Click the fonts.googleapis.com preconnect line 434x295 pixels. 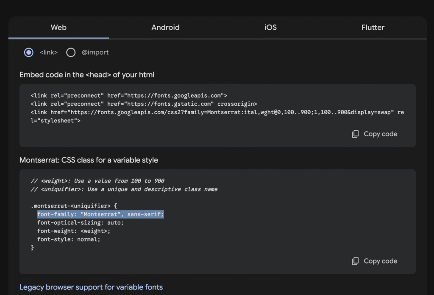click(129, 96)
